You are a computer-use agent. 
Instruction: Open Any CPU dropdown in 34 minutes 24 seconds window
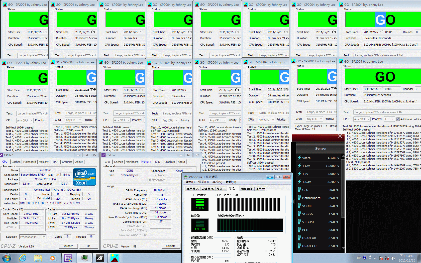coord(362,119)
